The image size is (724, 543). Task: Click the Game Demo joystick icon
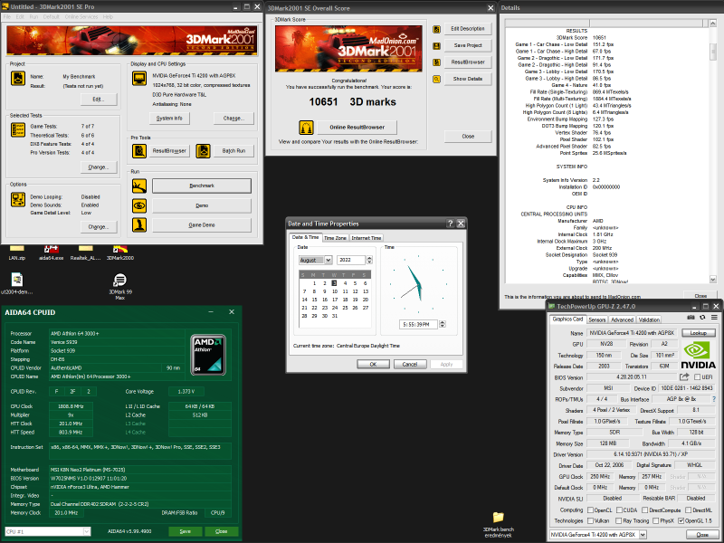(x=139, y=224)
